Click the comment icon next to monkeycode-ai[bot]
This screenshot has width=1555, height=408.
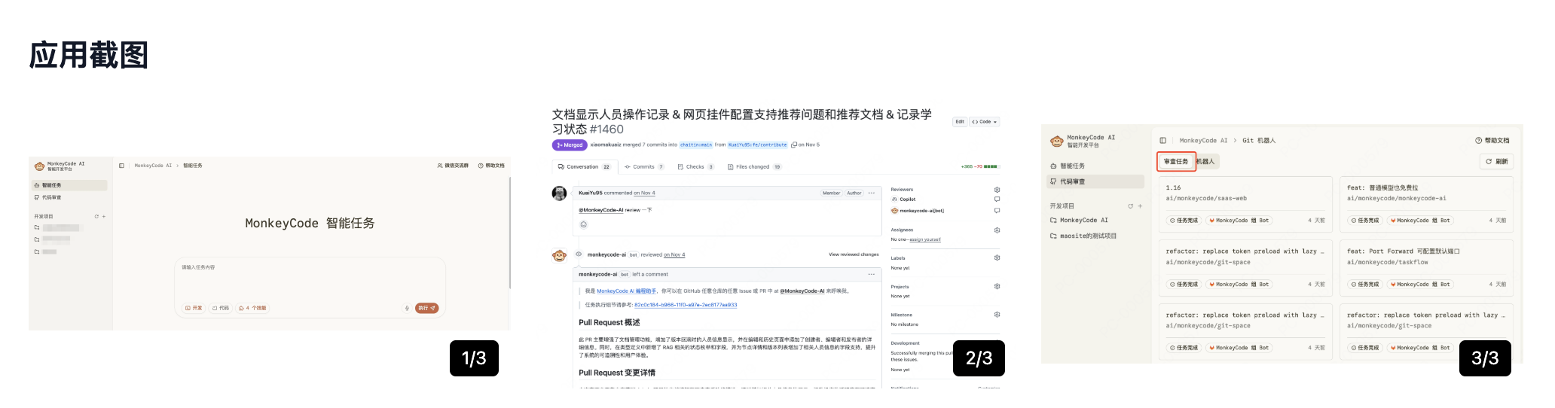pyautogui.click(x=997, y=211)
